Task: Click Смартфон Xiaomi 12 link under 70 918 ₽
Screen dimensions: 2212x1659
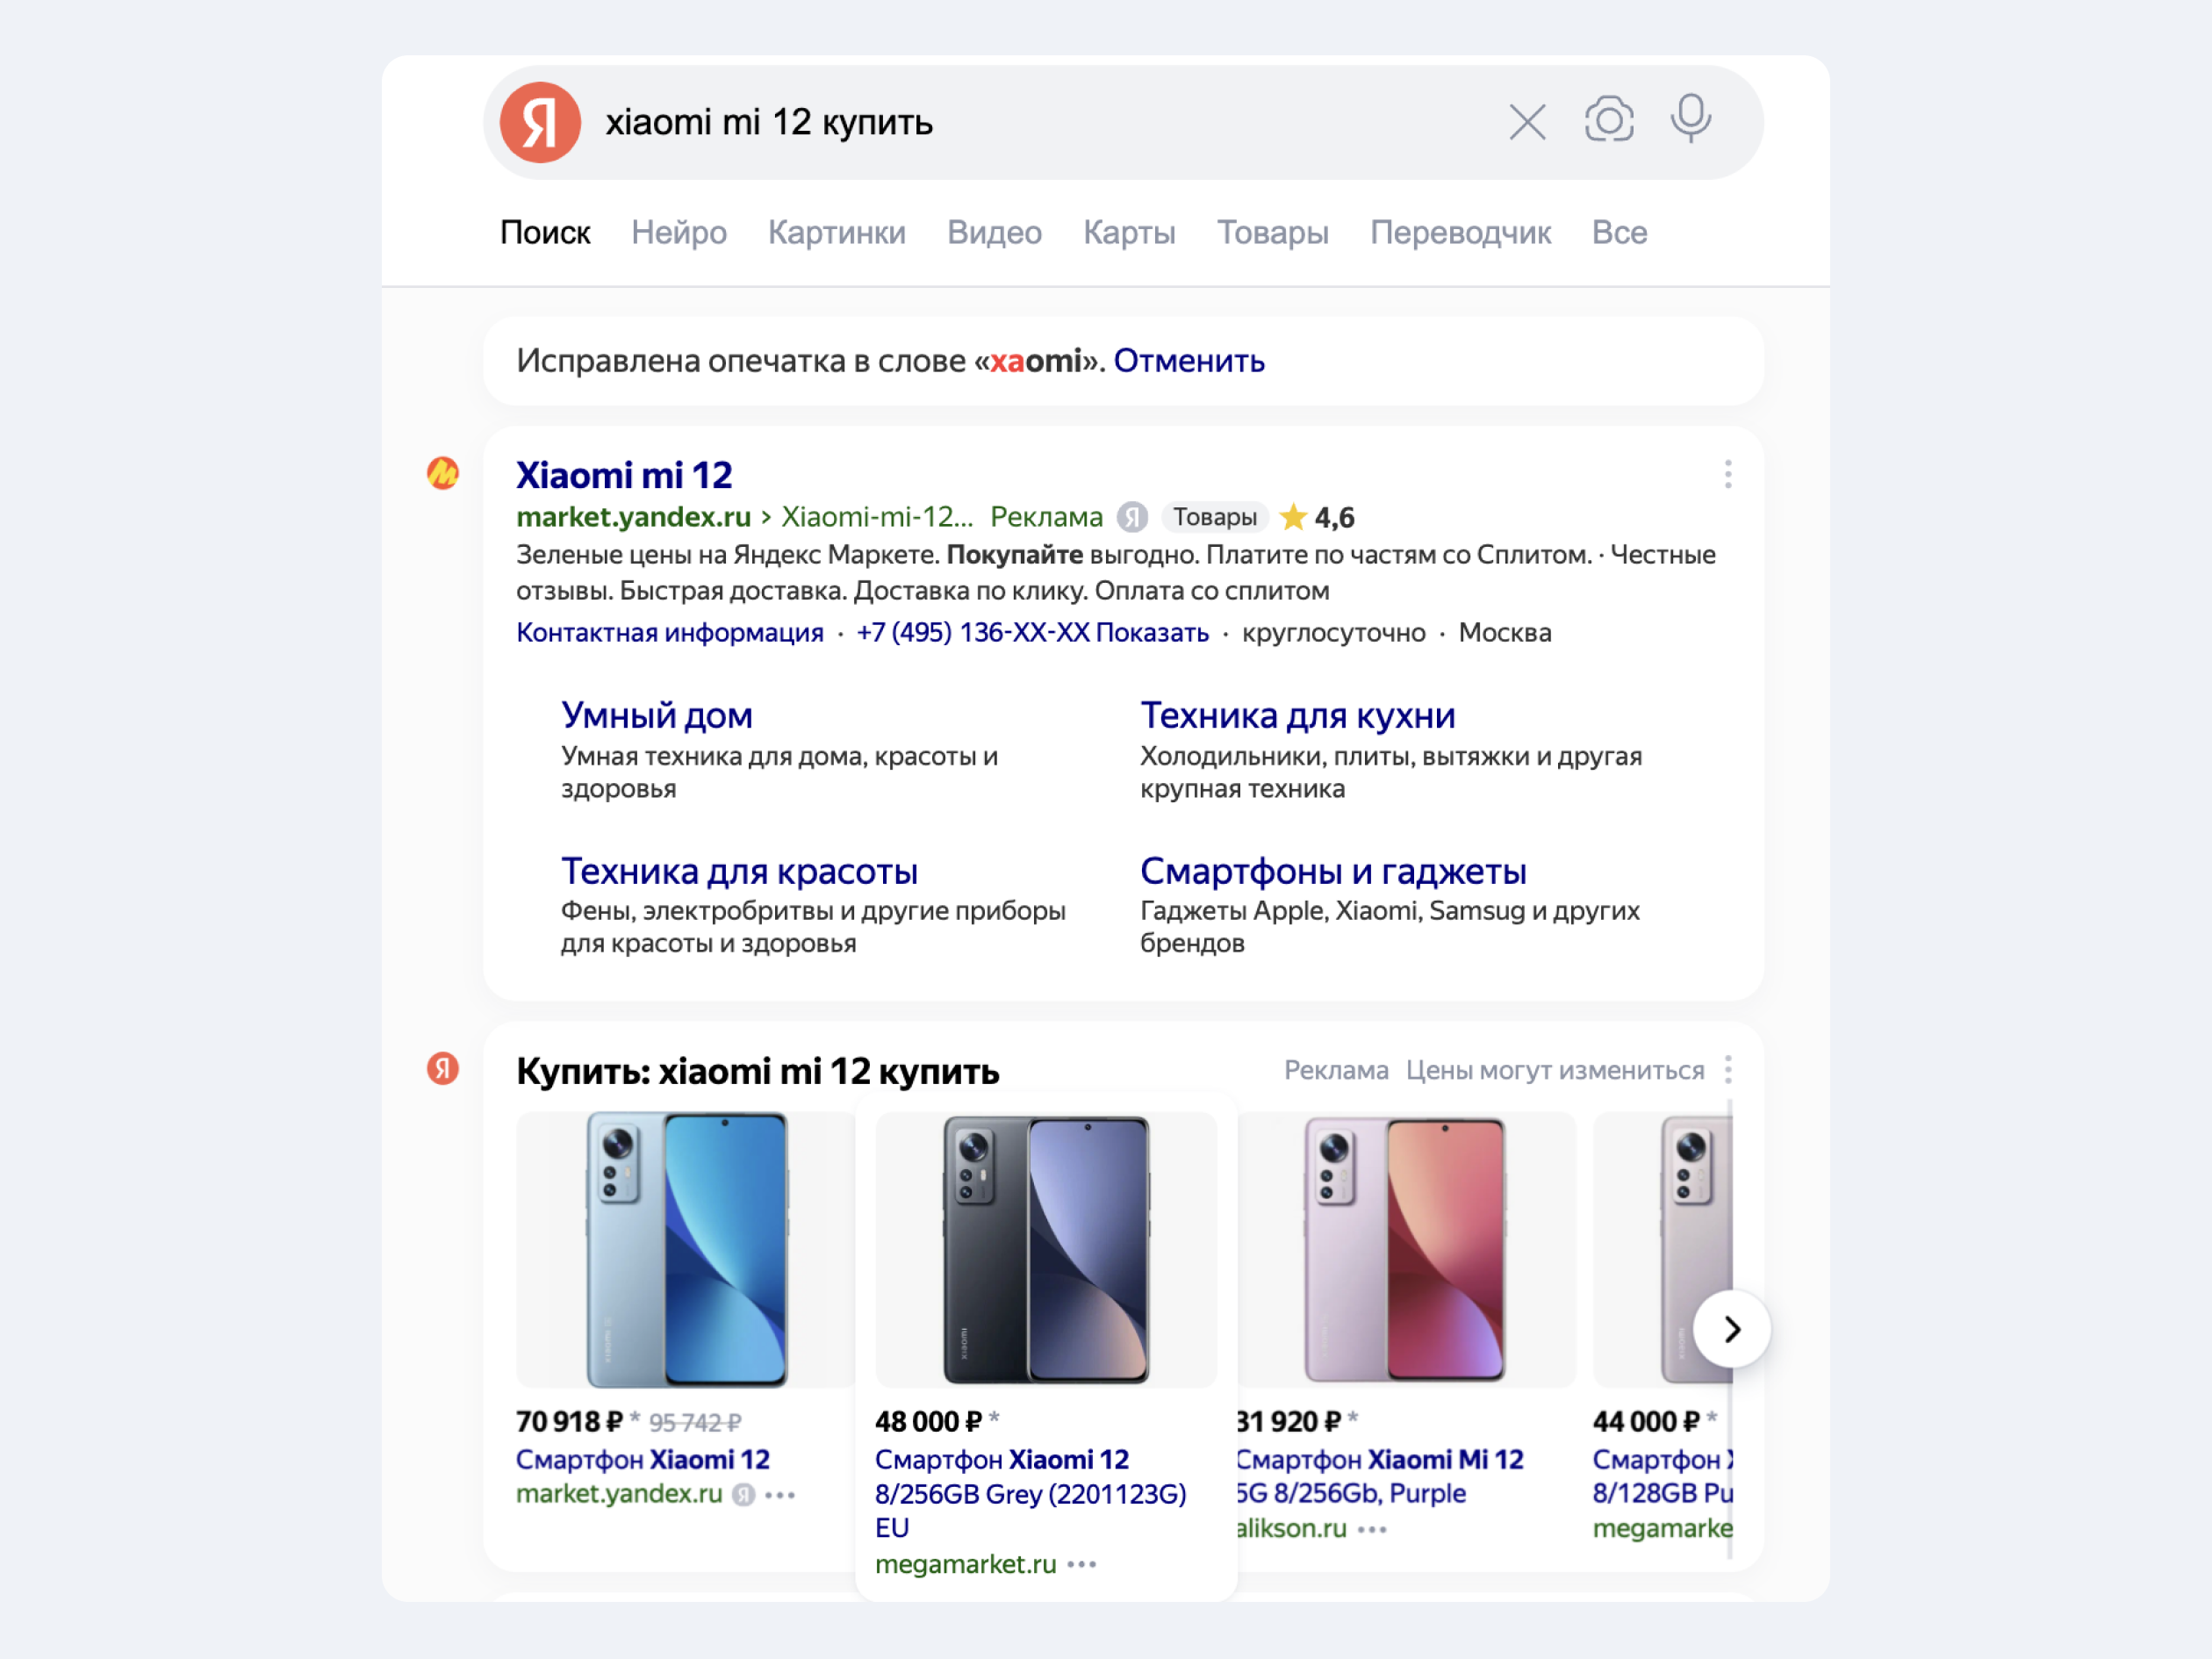Action: pos(643,1460)
